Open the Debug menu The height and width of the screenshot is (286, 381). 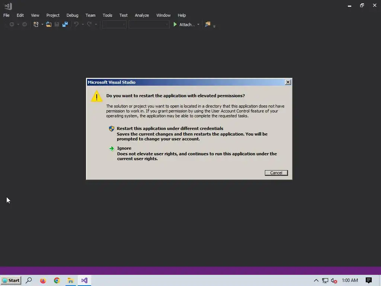(73, 15)
